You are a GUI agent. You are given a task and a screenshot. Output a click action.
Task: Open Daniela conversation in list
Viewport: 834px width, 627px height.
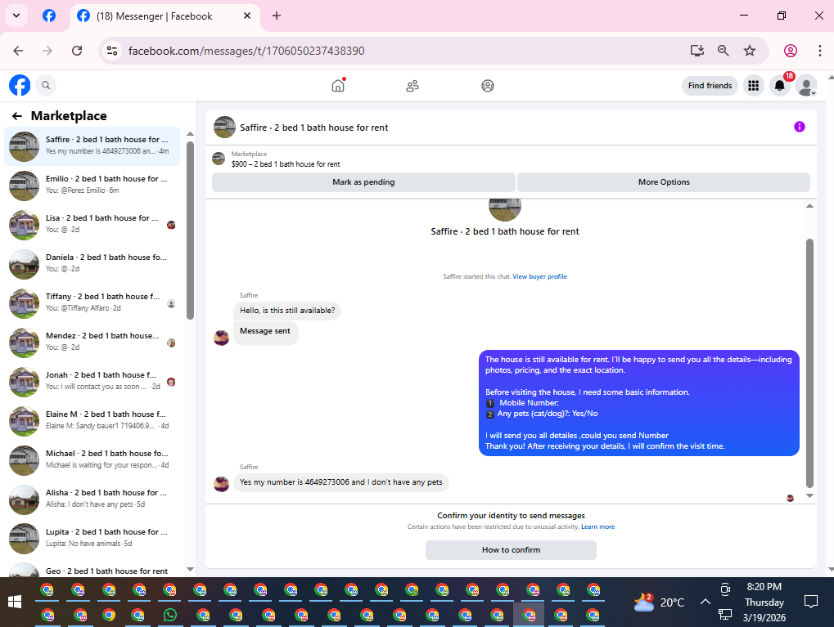[92, 264]
